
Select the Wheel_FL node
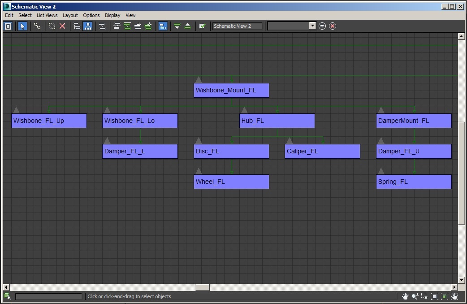(231, 182)
